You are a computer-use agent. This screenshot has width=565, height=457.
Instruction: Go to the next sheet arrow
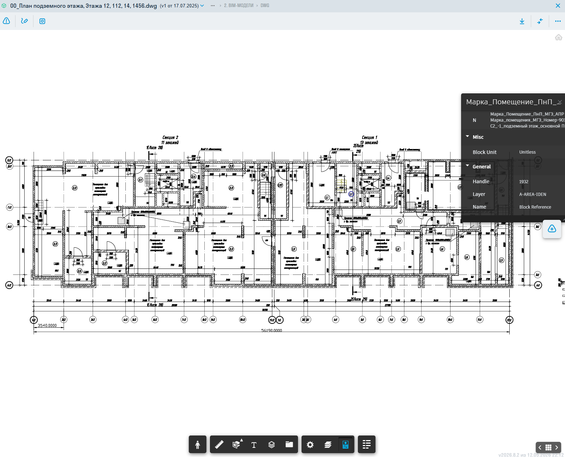557,447
